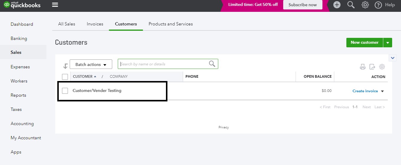
Task: Click the QuickBooks logo
Action: pyautogui.click(x=22, y=5)
